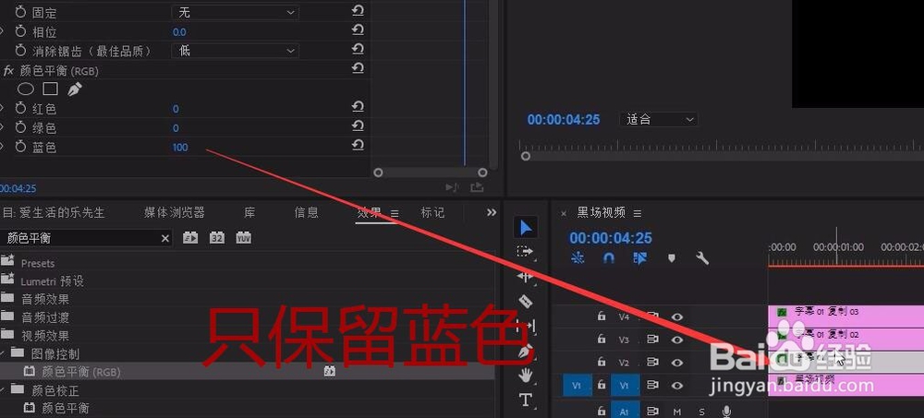Toggle lock on V4 track
The height and width of the screenshot is (418, 924).
point(602,316)
